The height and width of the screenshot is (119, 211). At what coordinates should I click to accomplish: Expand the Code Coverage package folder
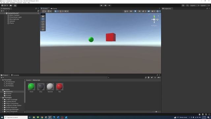coord(3,99)
